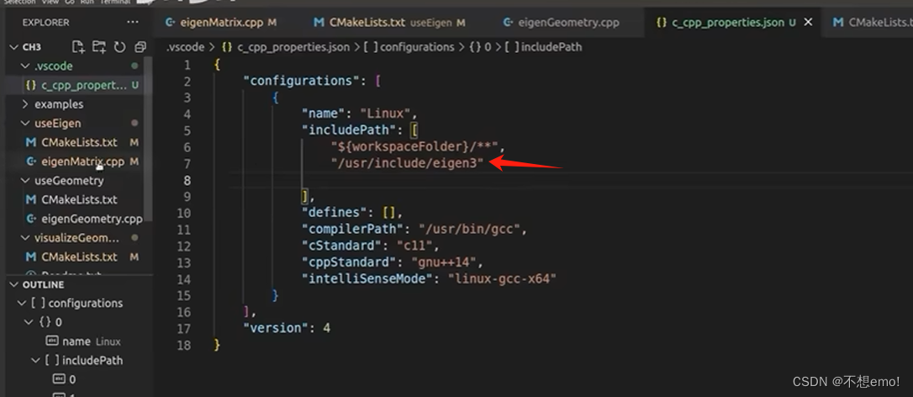The image size is (913, 397).
Task: Expand the examples folder
Action: [25, 104]
